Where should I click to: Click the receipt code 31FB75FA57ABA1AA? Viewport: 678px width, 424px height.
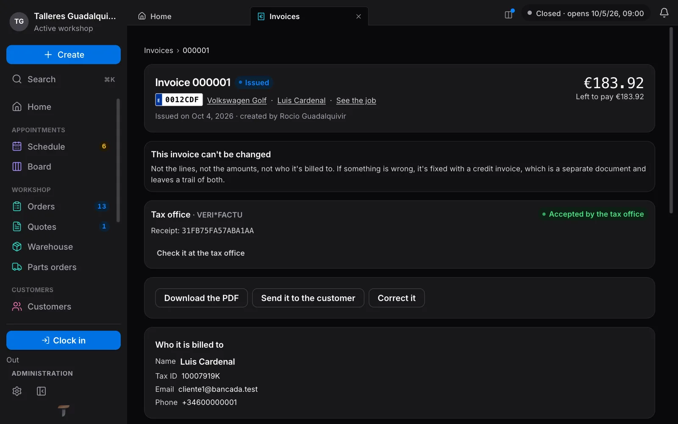pos(218,231)
